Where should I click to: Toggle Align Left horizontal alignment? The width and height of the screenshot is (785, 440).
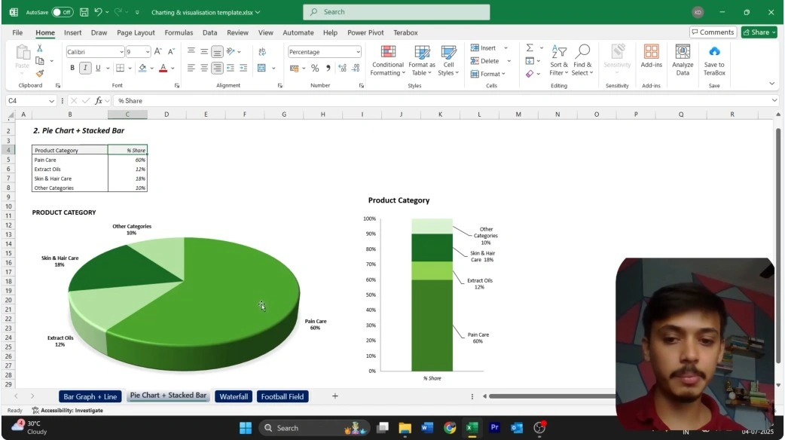pyautogui.click(x=191, y=68)
